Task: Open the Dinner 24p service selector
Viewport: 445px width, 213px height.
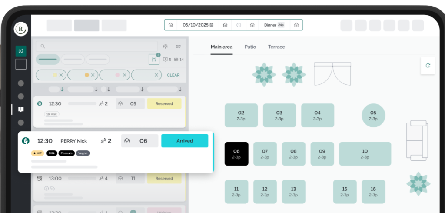Action: 274,25
